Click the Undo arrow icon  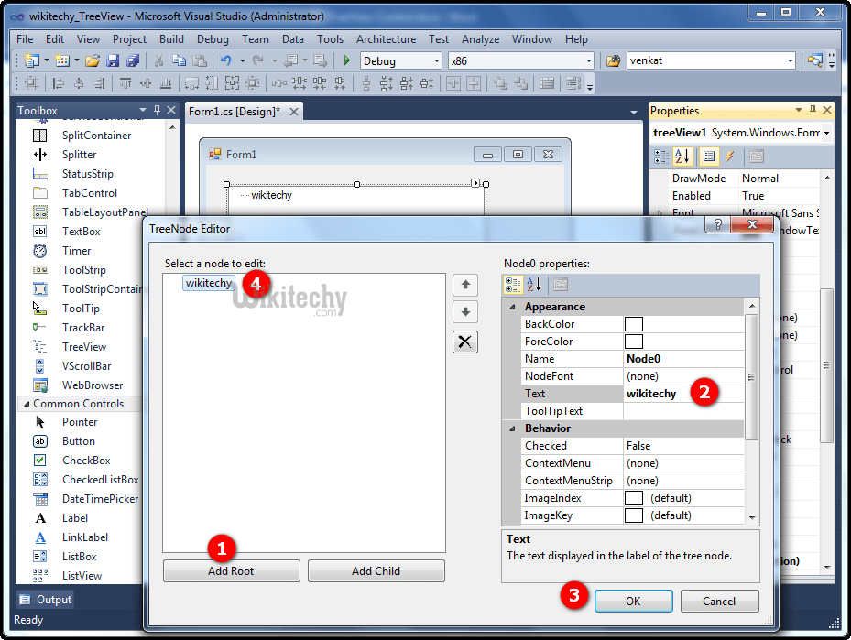[225, 60]
